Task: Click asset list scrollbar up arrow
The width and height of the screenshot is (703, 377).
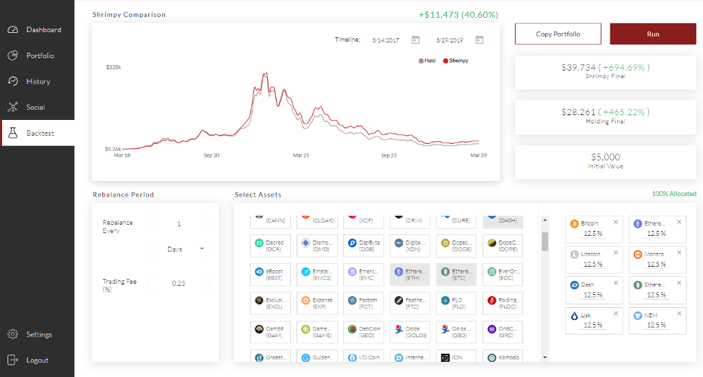Action: pos(544,220)
